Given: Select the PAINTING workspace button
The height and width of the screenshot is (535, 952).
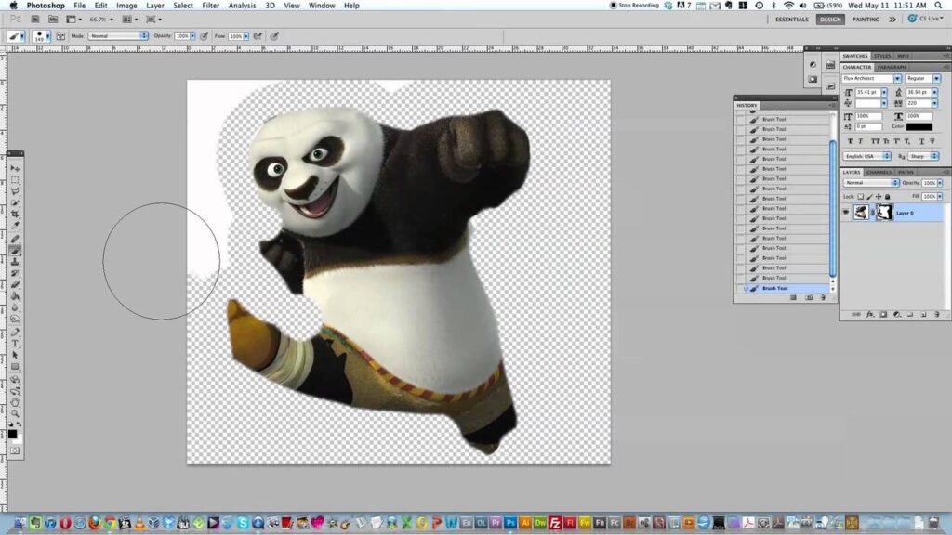Looking at the screenshot, I should 866,19.
